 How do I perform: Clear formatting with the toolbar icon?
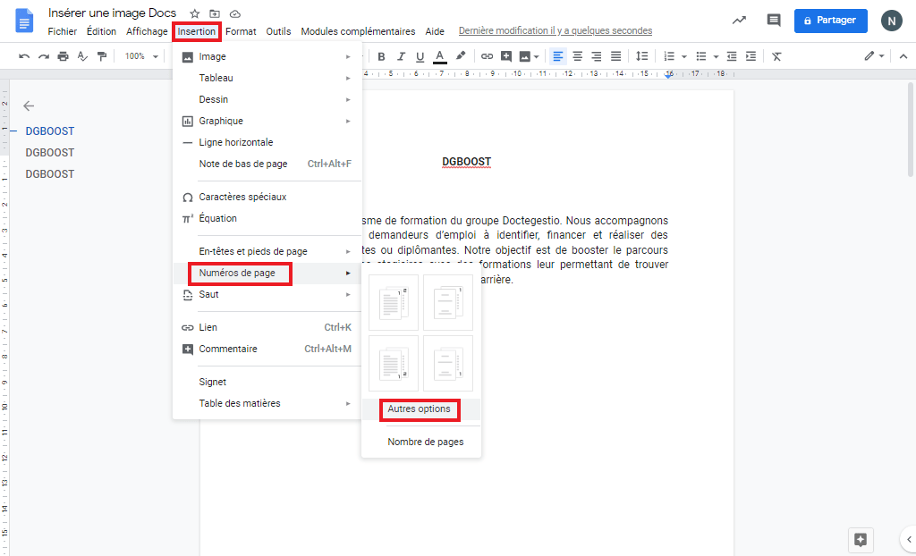(776, 55)
